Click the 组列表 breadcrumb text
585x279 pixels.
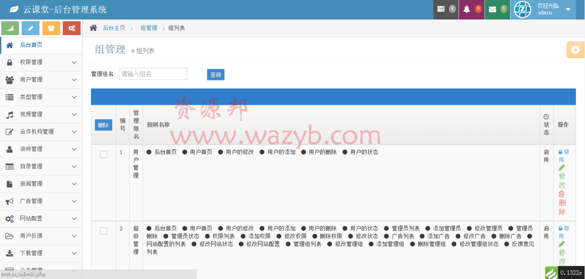[176, 28]
